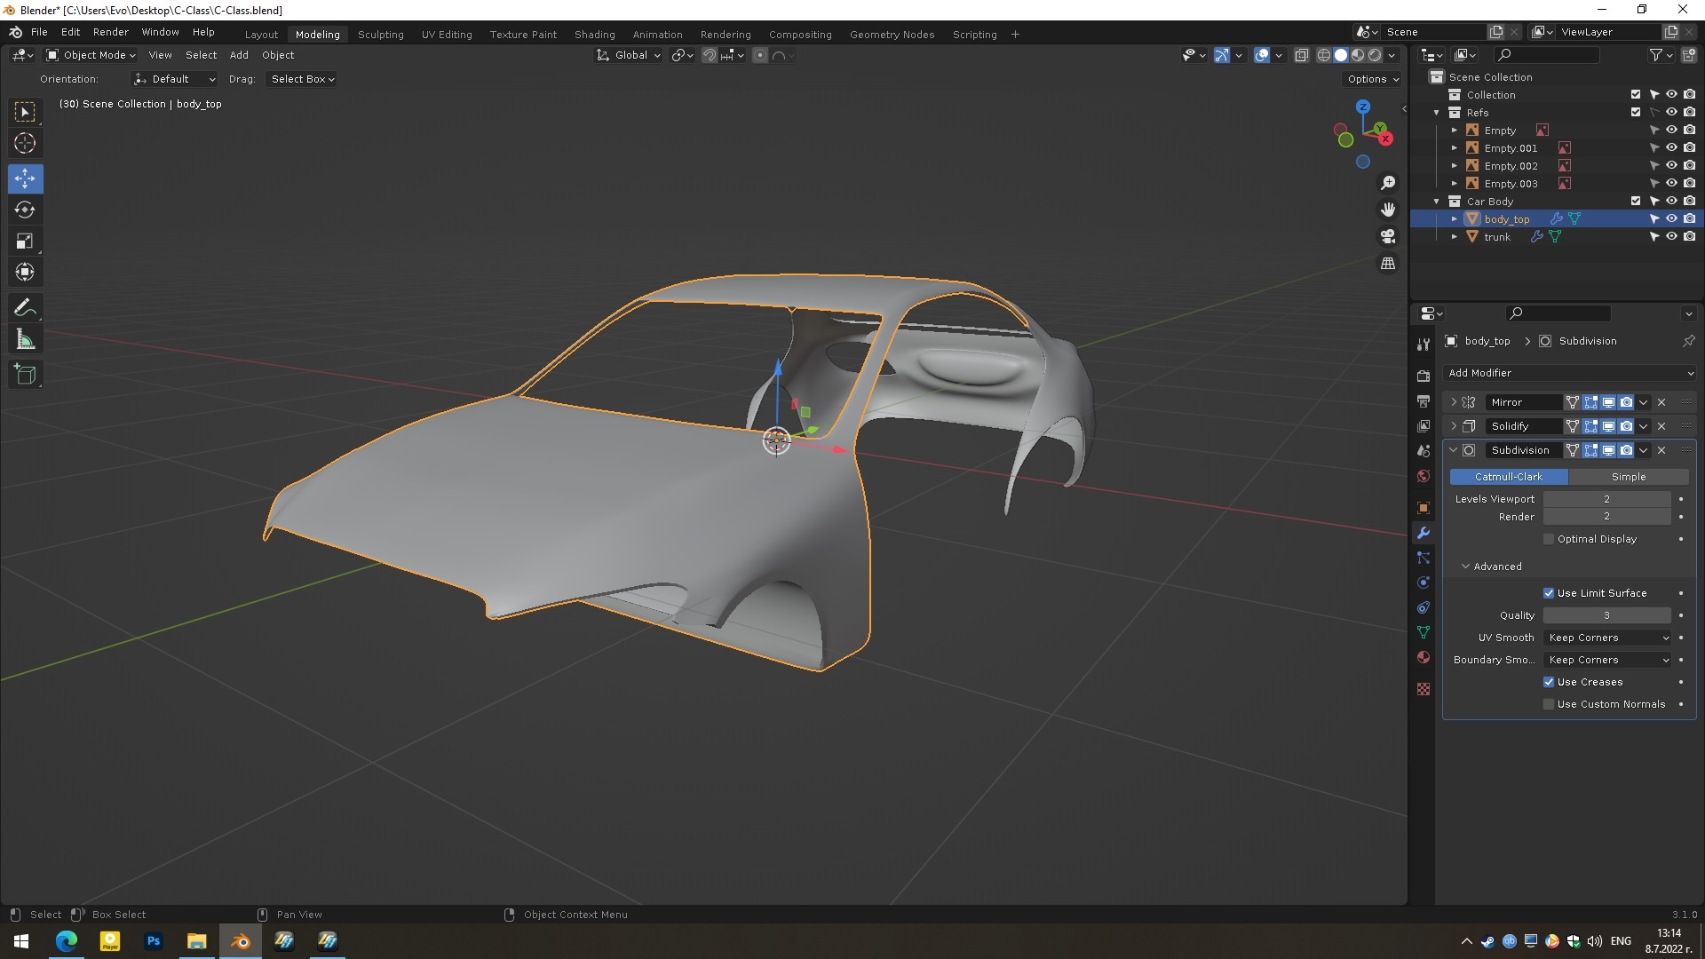Screen dimensions: 1705x959
Task: Open the Add Modifier dropdown
Action: pos(1569,373)
